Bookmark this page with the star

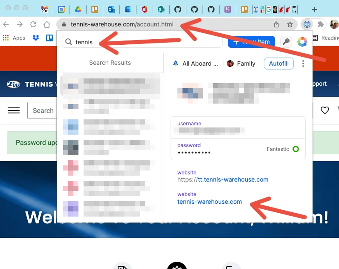click(290, 24)
